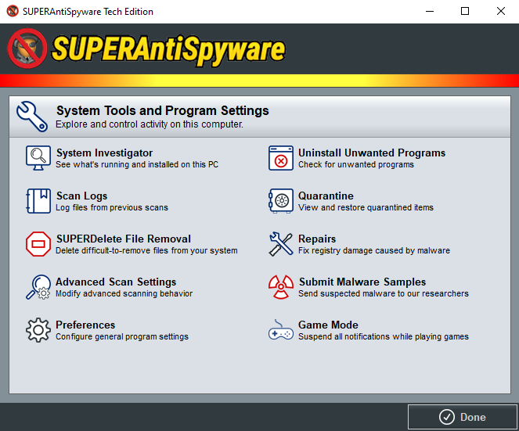519x431 pixels.
Task: Click the Uninstall Unwanted Programs window icon
Action: 281,158
